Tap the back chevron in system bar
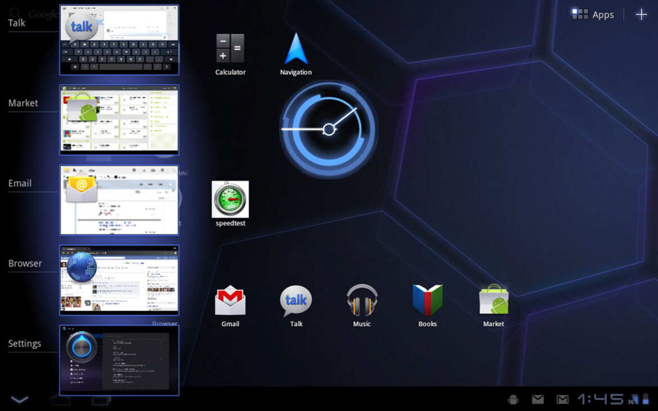This screenshot has width=658, height=411. point(20,399)
